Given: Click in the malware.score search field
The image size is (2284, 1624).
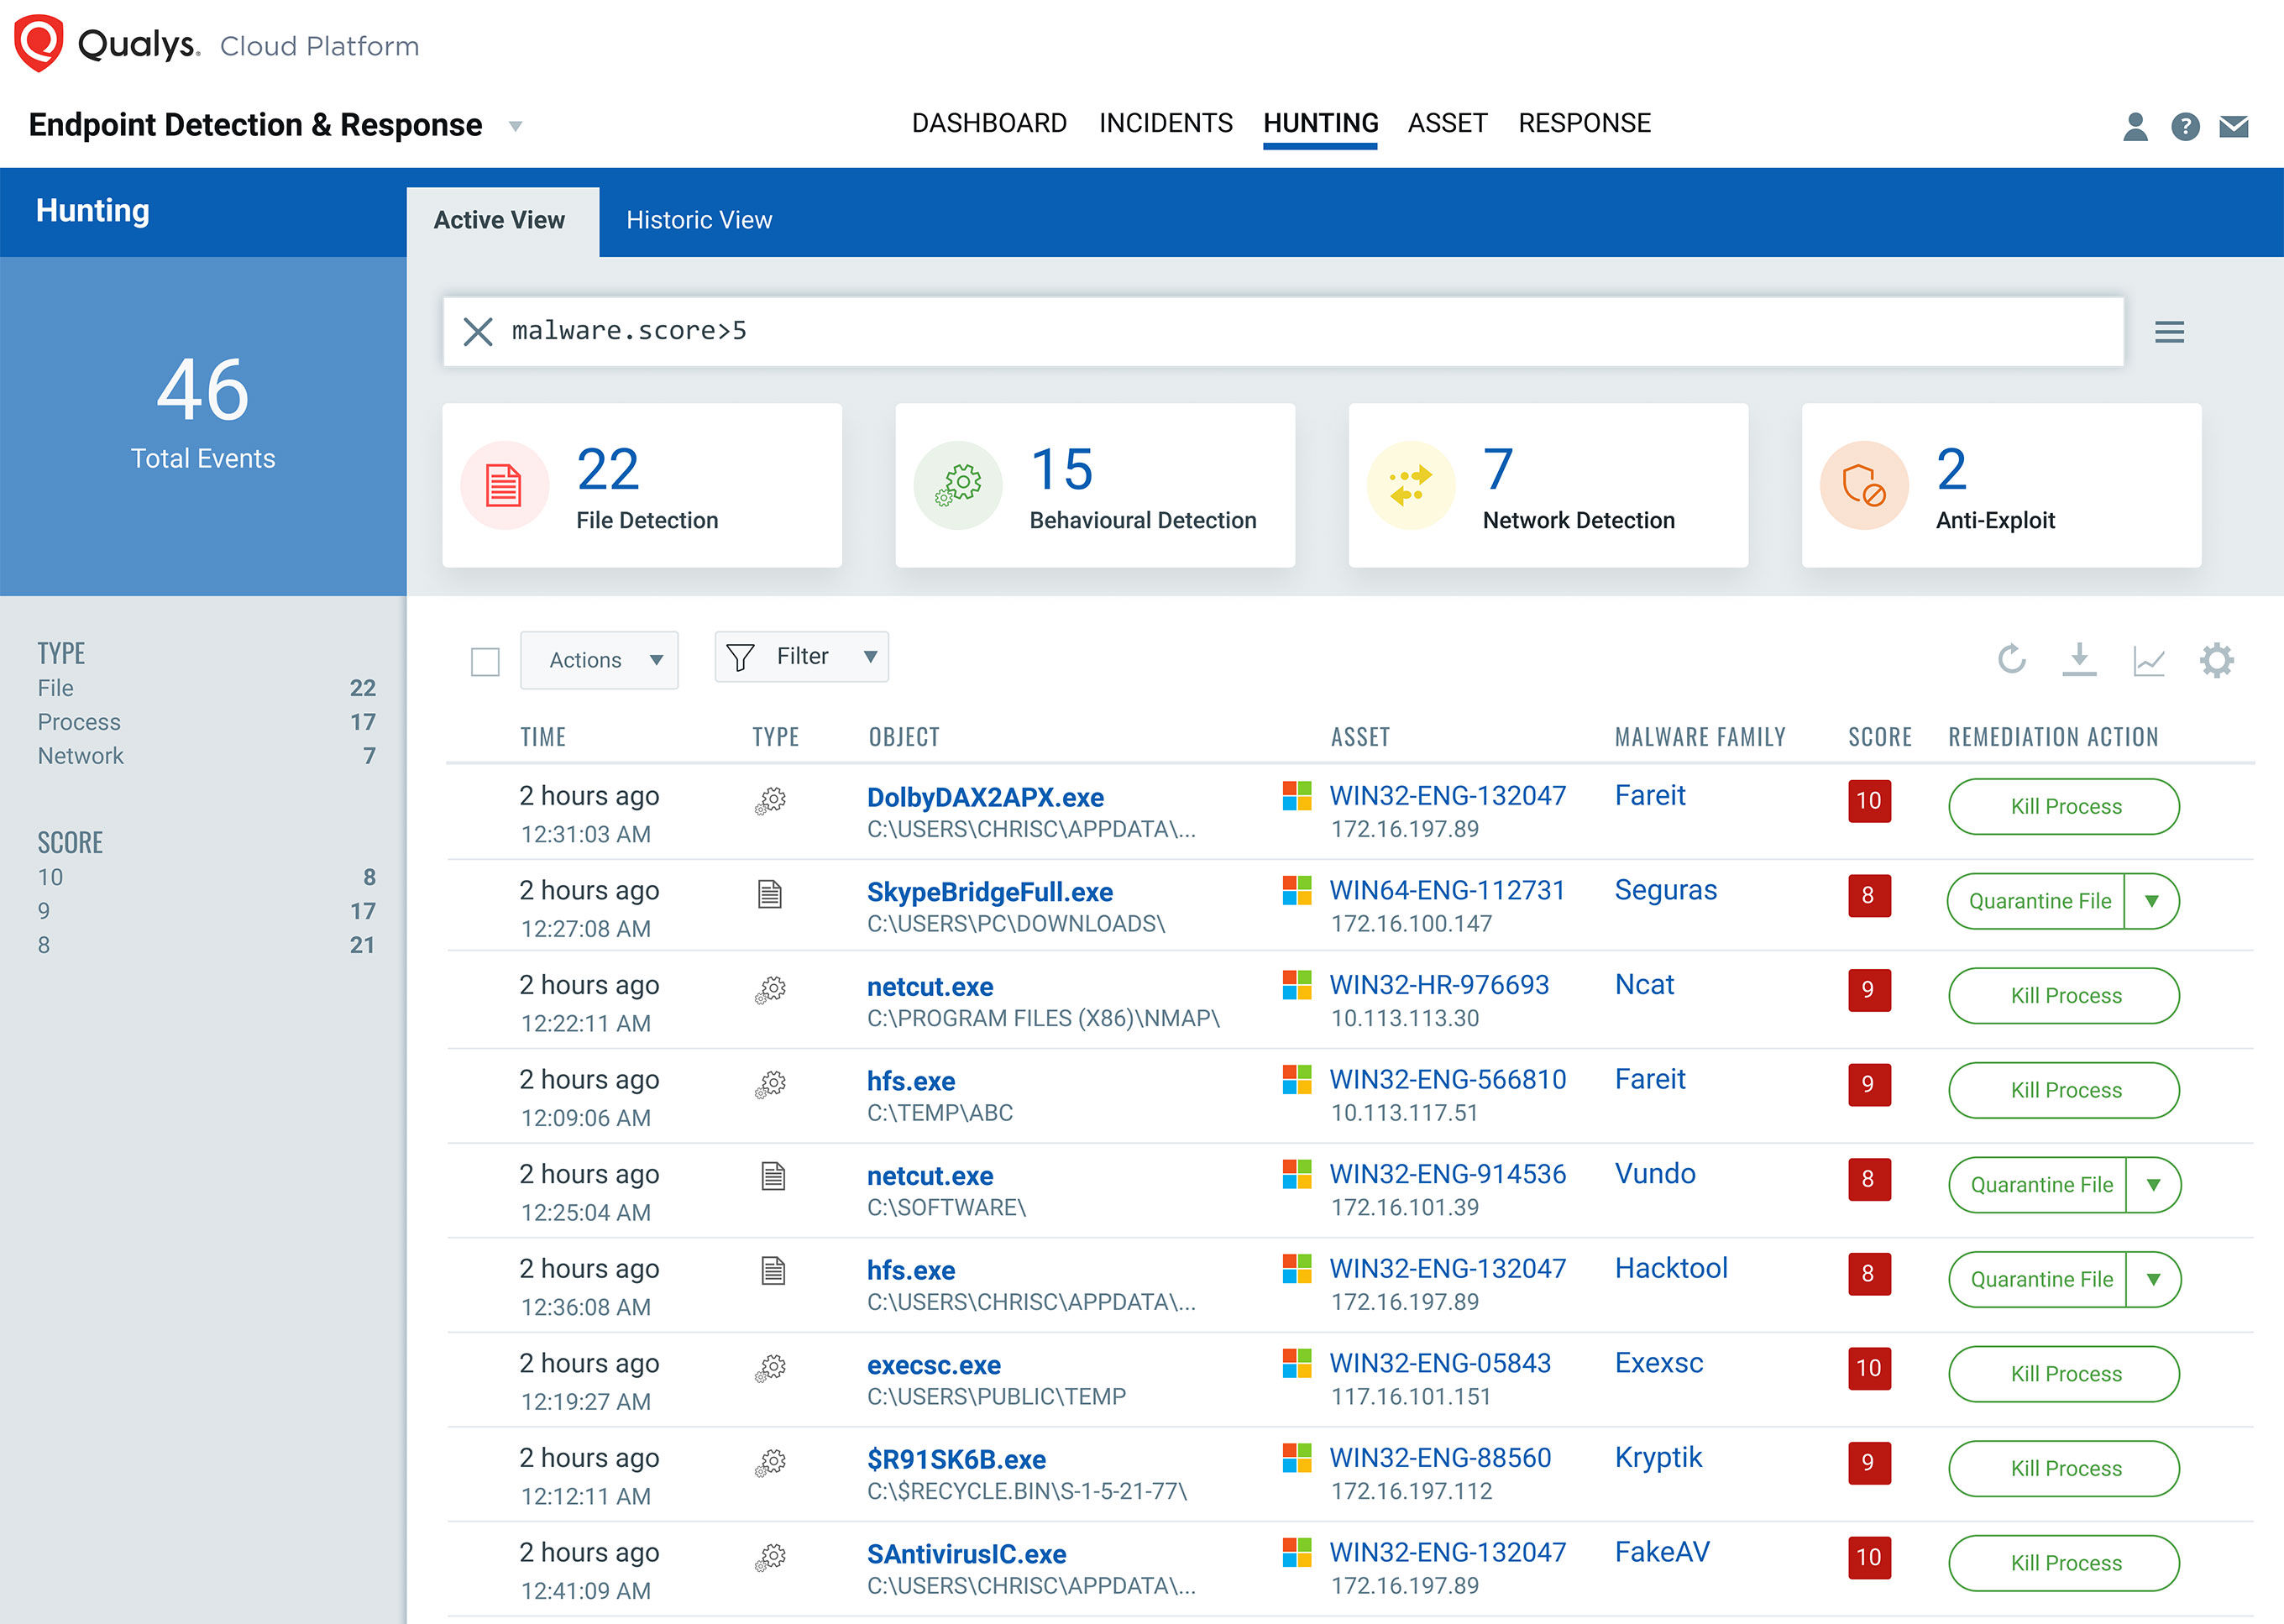Looking at the screenshot, I should coord(1300,332).
